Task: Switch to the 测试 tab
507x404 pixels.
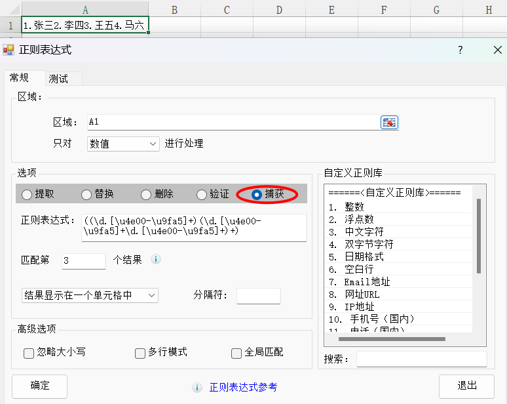Action: 58,79
